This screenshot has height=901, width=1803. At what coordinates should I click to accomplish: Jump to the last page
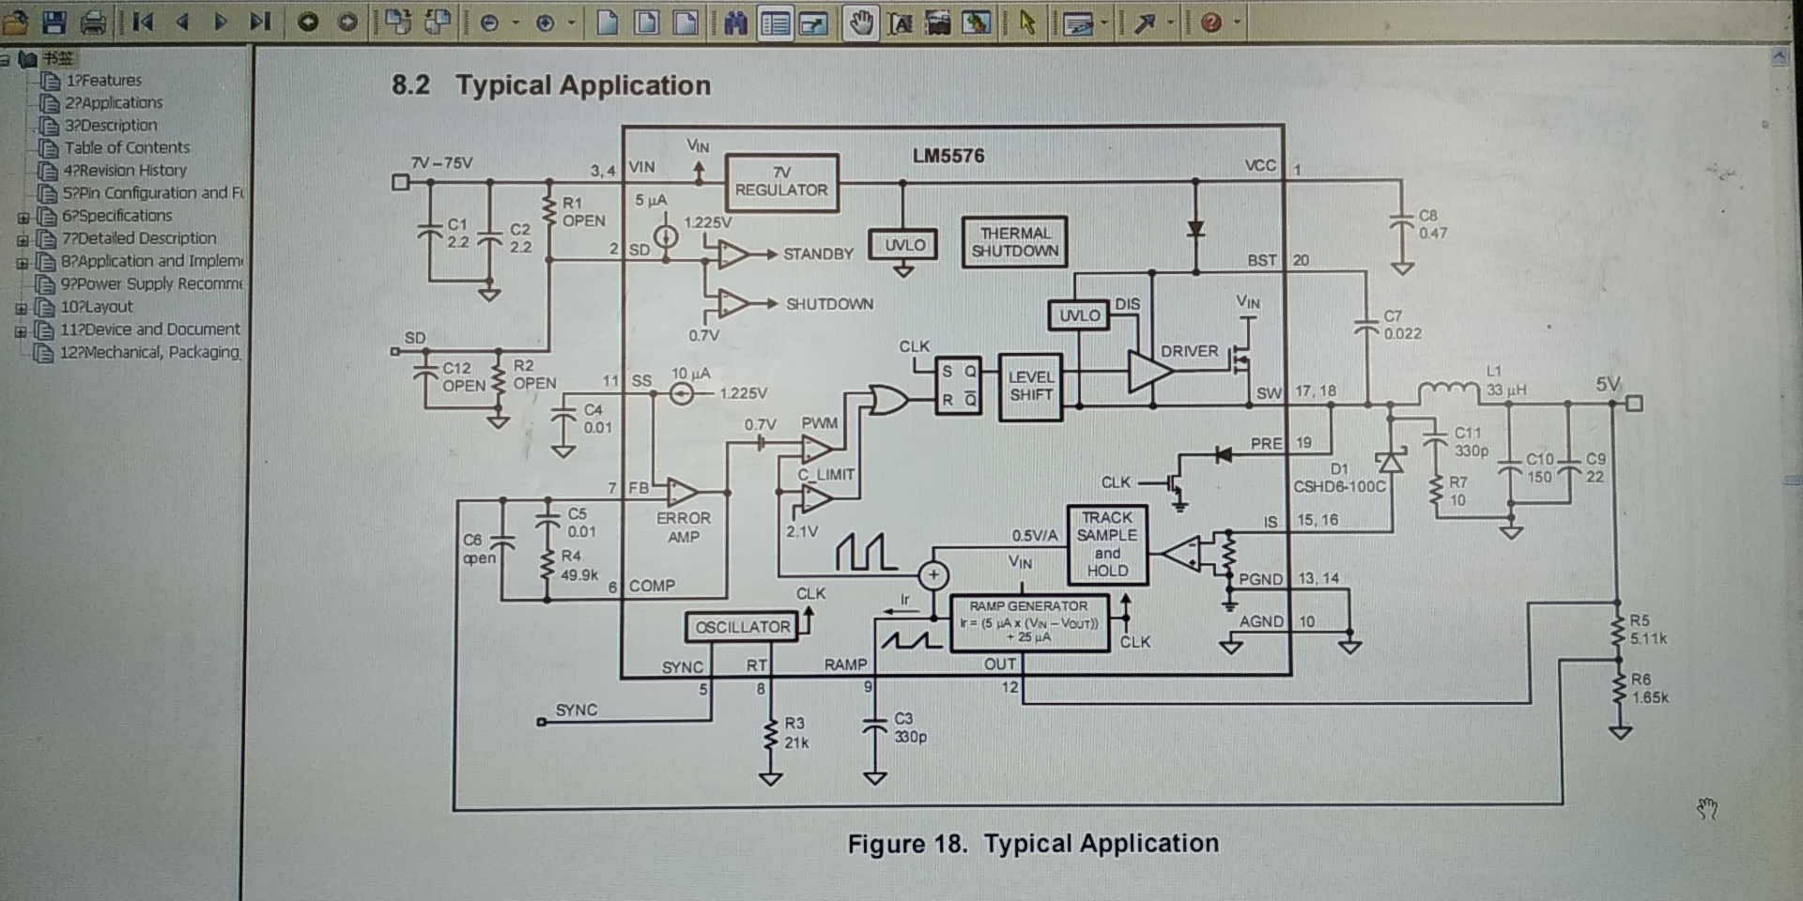click(260, 21)
